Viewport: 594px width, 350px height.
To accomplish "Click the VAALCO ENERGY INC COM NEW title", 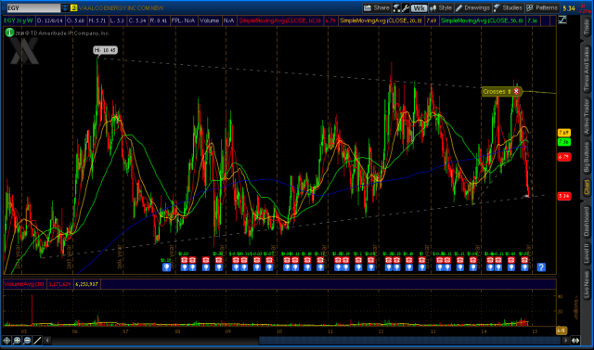I will (122, 8).
